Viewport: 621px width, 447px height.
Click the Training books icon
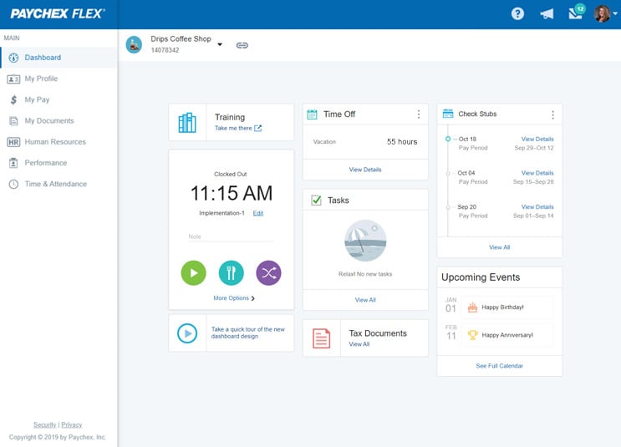[x=187, y=123]
